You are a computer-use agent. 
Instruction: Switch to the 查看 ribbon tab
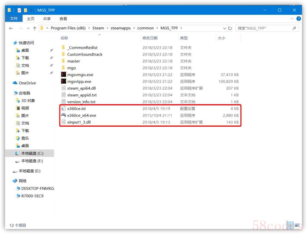pyautogui.click(x=63, y=19)
